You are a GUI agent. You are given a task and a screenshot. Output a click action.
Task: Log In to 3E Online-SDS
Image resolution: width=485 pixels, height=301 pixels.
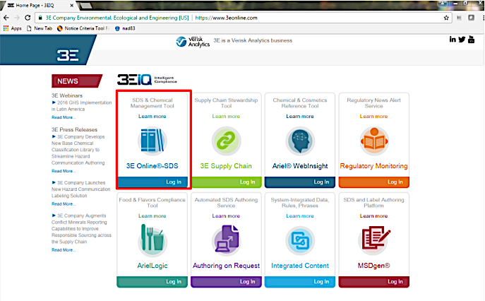pos(174,182)
